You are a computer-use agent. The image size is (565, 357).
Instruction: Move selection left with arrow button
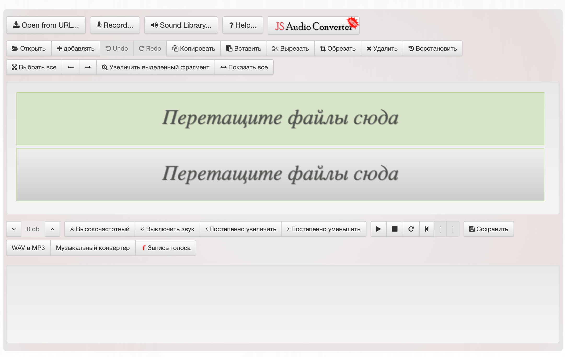point(71,67)
